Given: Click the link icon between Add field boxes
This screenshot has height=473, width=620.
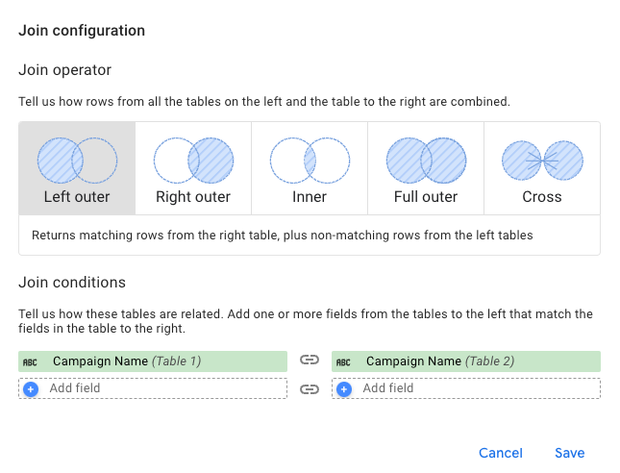Looking at the screenshot, I should pos(309,389).
